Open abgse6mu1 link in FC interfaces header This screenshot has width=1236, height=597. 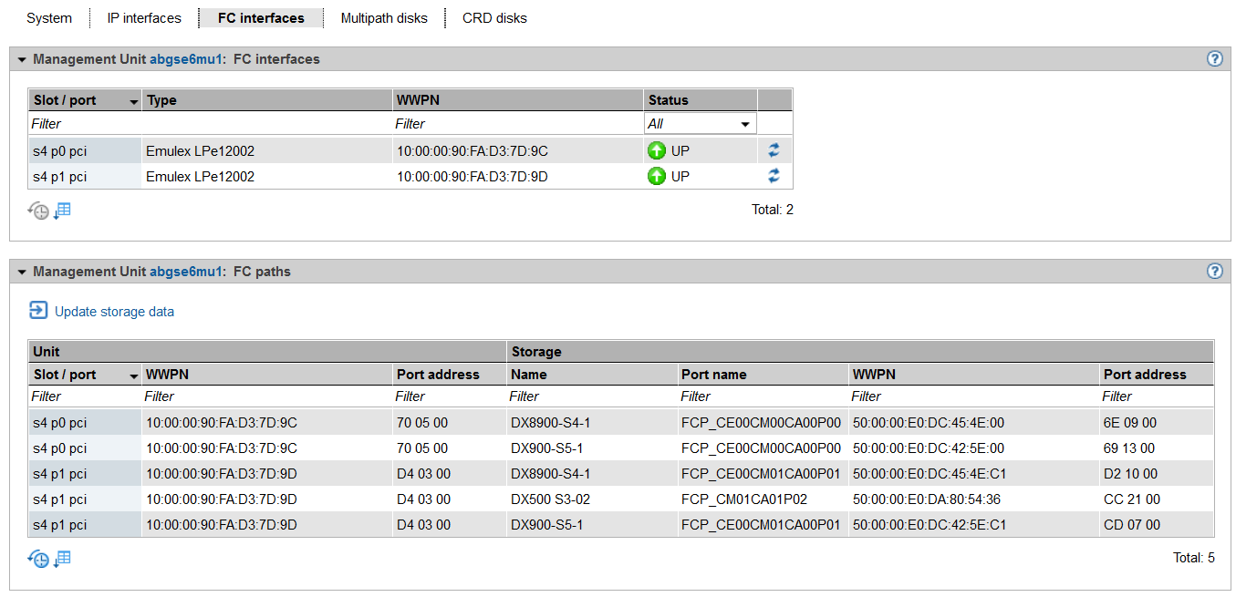pos(186,59)
